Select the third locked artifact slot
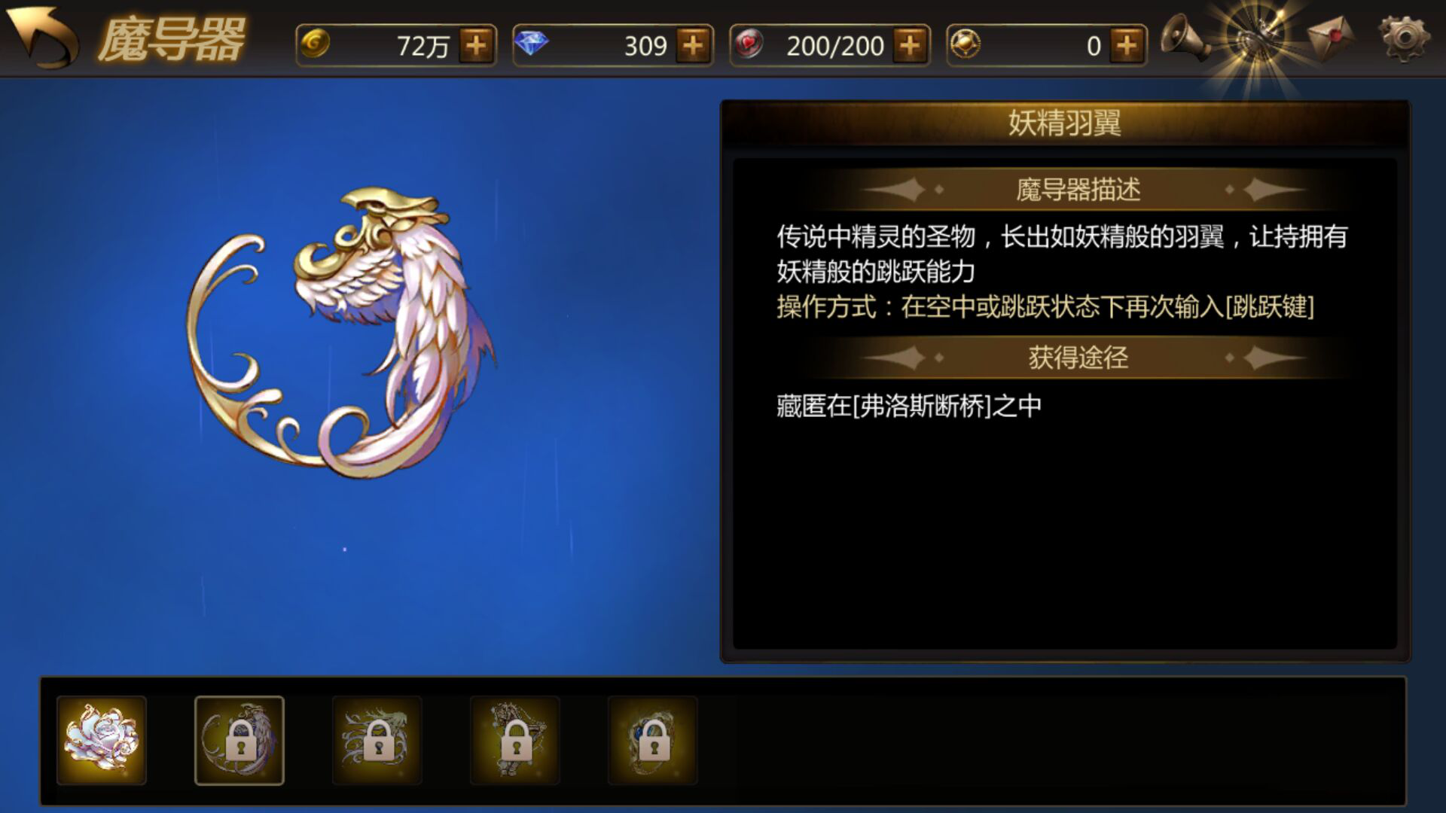This screenshot has height=813, width=1446. tap(377, 741)
